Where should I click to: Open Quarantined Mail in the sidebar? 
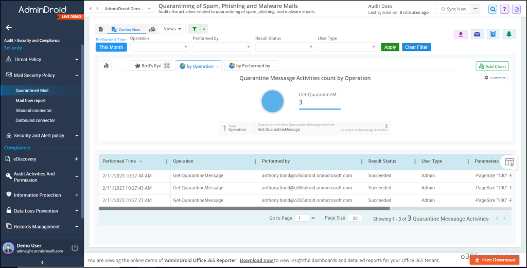[x=32, y=91]
